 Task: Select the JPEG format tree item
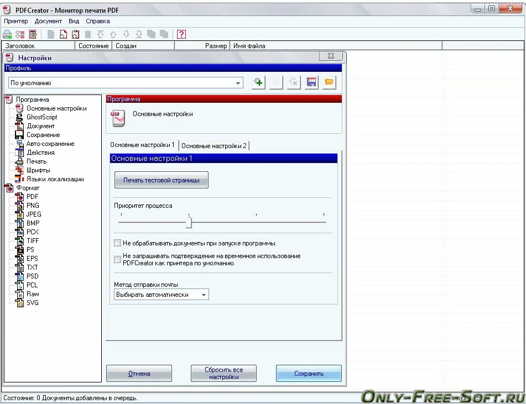[x=34, y=214]
